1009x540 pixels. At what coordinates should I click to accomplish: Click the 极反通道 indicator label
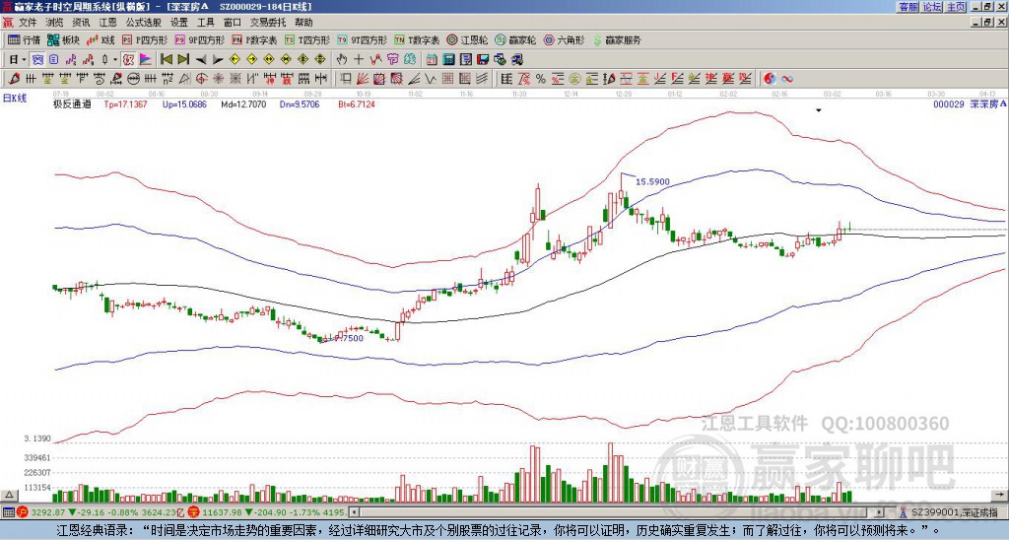72,103
